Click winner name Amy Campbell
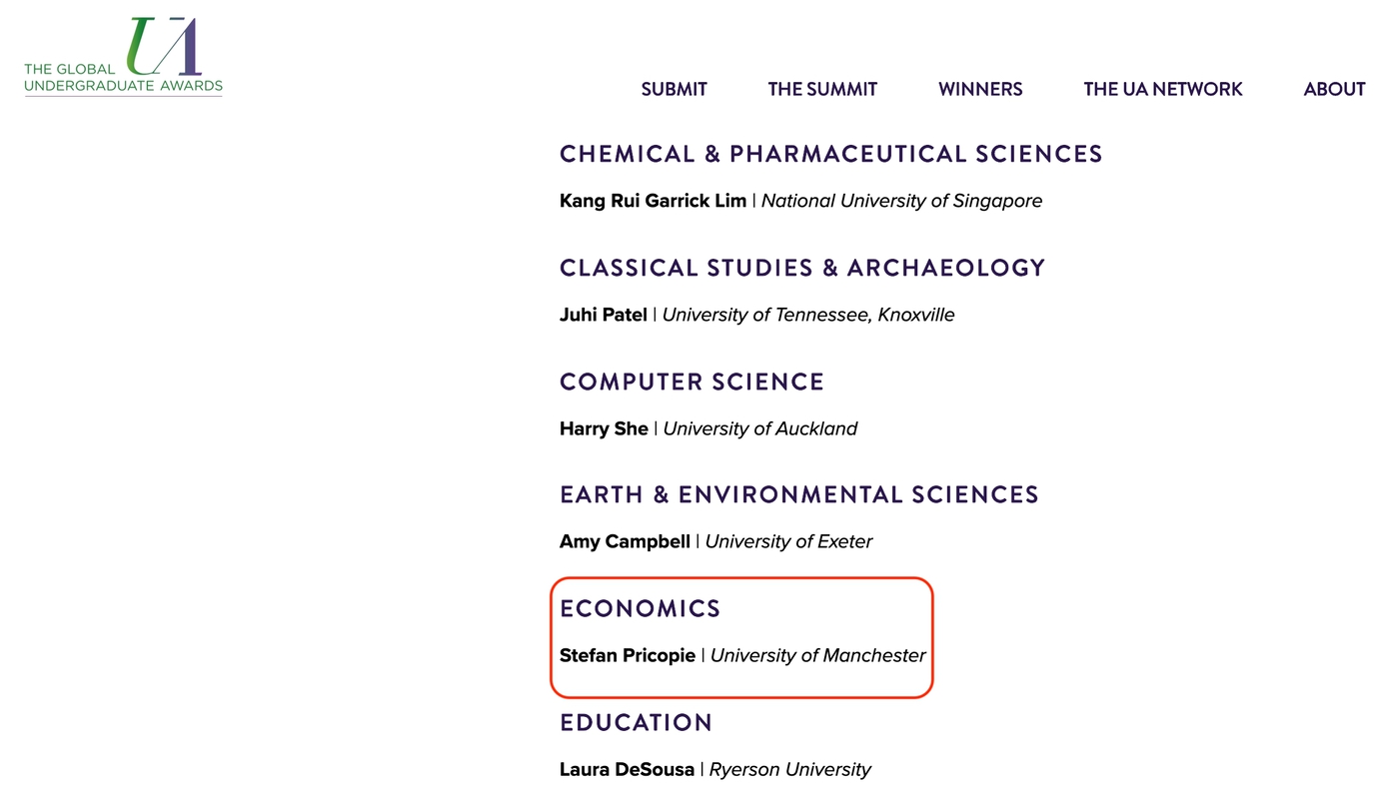The height and width of the screenshot is (799, 1380). click(x=625, y=541)
